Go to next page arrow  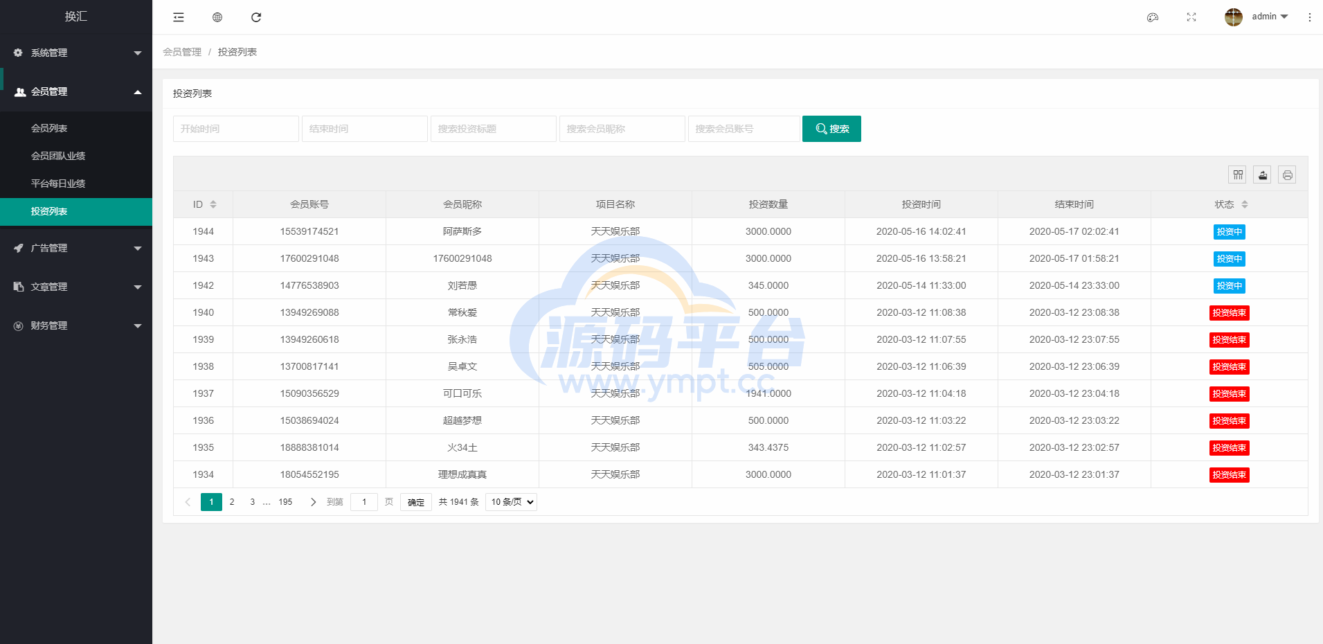(x=313, y=502)
